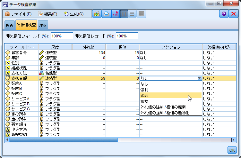Click the 契約C field name

(x=17, y=93)
